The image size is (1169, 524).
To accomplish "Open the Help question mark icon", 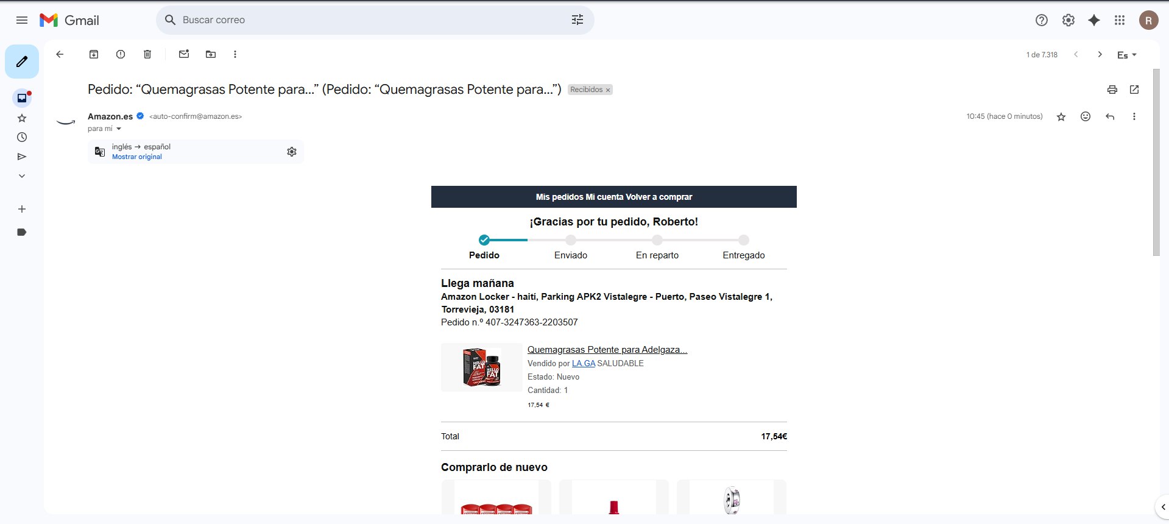I will [x=1042, y=20].
